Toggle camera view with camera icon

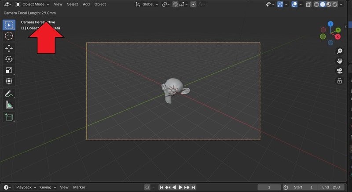[x=340, y=71]
